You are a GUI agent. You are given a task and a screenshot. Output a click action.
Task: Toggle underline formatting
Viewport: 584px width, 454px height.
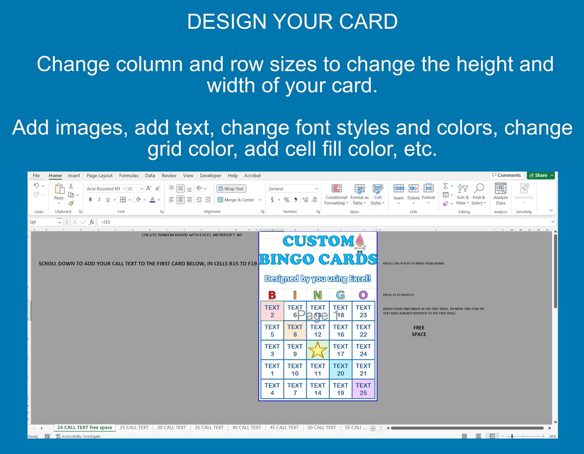coord(108,200)
